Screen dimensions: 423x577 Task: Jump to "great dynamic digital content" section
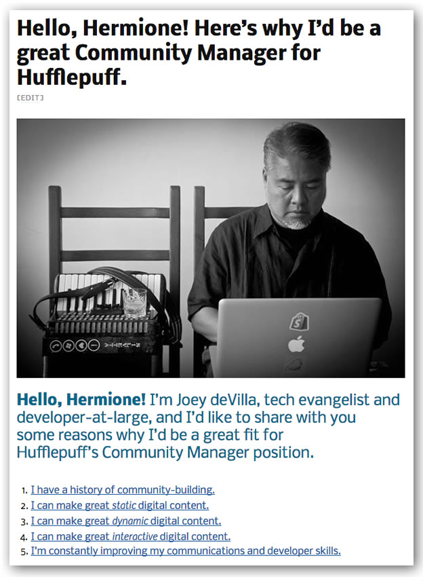[125, 521]
